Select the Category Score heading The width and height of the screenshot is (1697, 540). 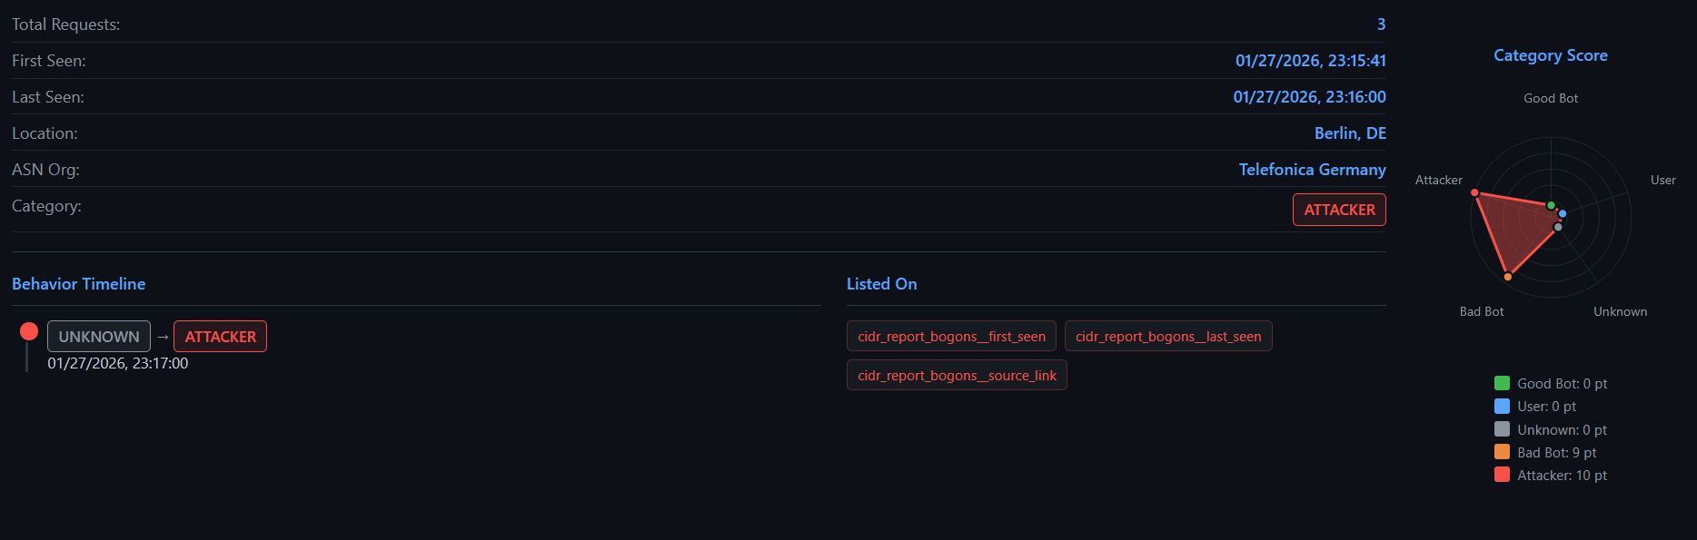point(1550,55)
